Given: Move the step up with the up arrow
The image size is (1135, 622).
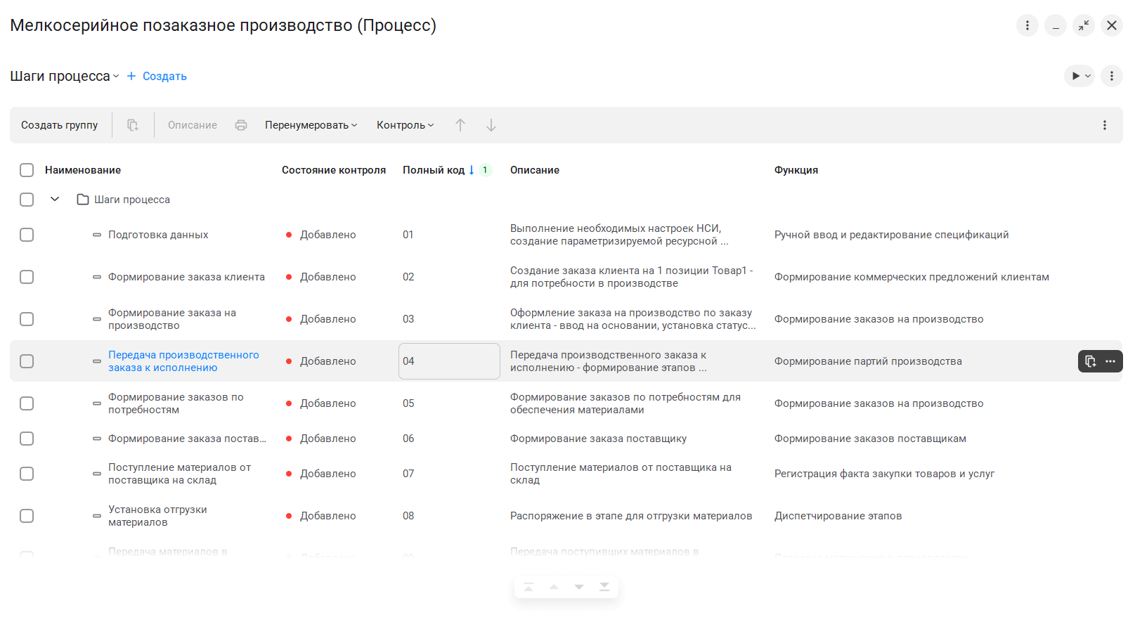Looking at the screenshot, I should [x=460, y=125].
